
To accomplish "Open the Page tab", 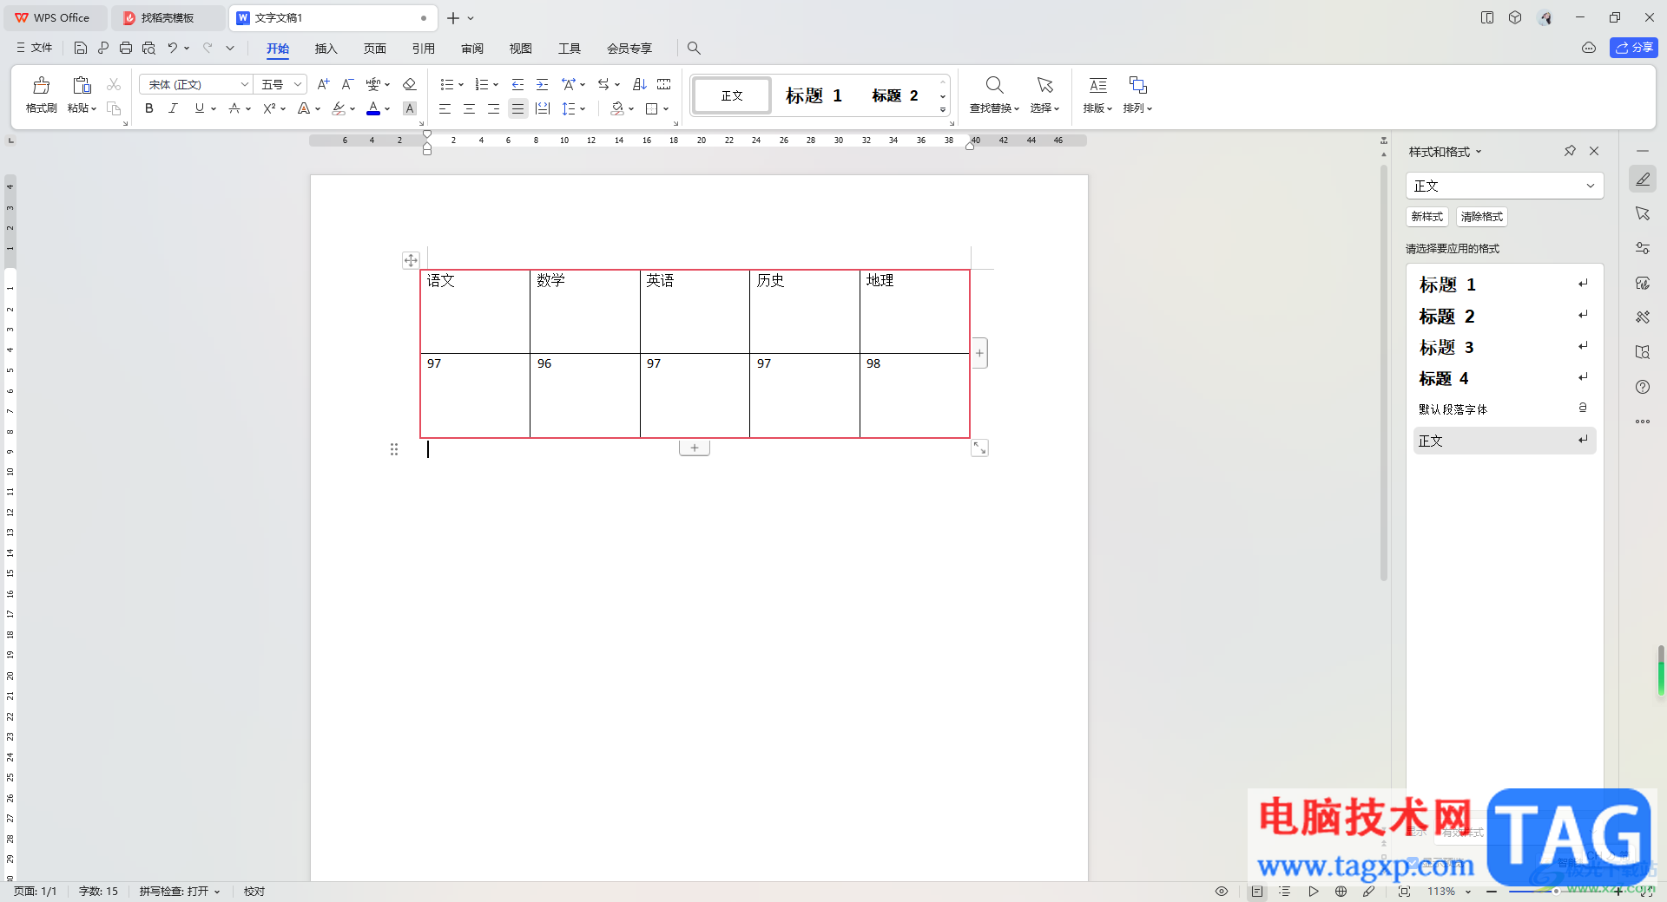I will (374, 49).
